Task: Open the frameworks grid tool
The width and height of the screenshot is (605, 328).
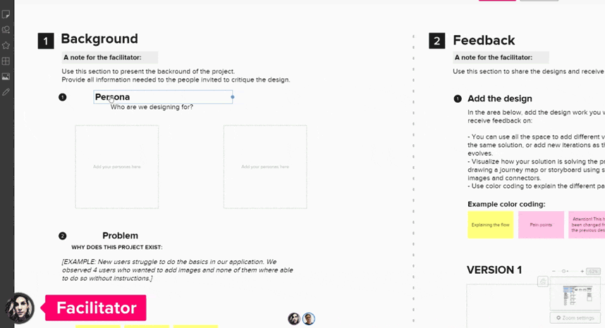Action: coord(6,61)
